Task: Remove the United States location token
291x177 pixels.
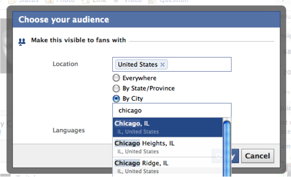Action: click(163, 65)
